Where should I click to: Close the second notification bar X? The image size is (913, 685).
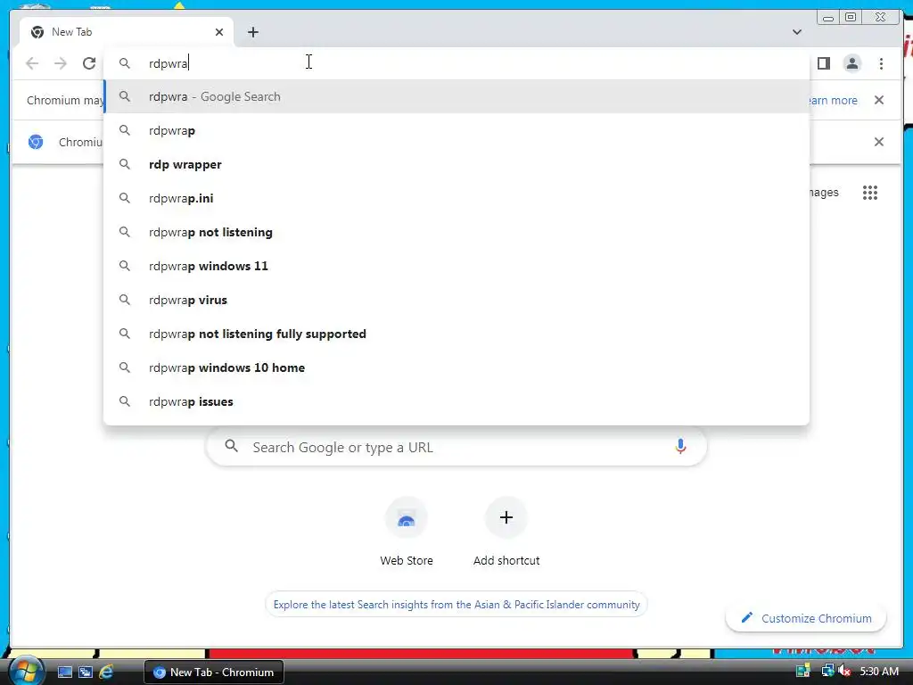(879, 142)
